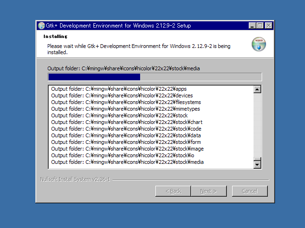Click the log list's scroll down arrow
This screenshot has width=305, height=228.
click(x=257, y=165)
